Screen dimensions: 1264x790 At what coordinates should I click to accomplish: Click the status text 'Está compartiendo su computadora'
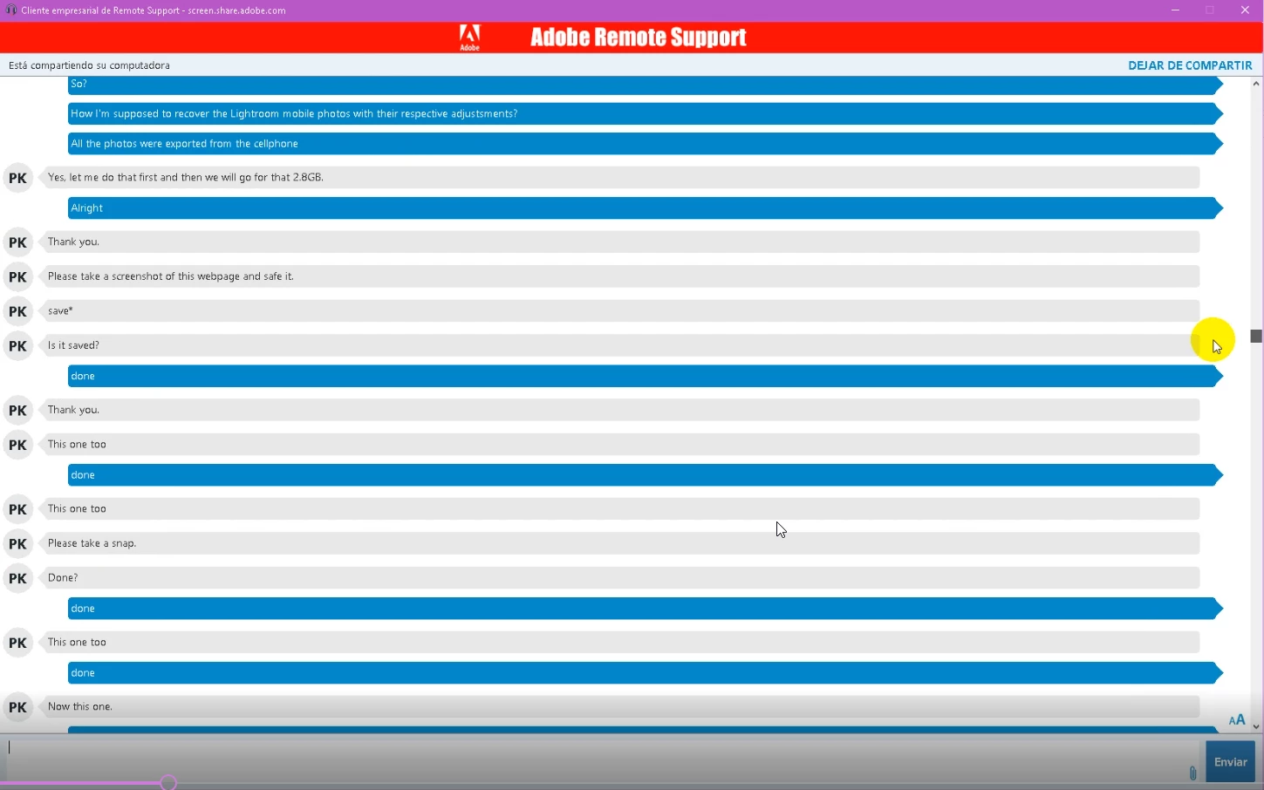[89, 65]
